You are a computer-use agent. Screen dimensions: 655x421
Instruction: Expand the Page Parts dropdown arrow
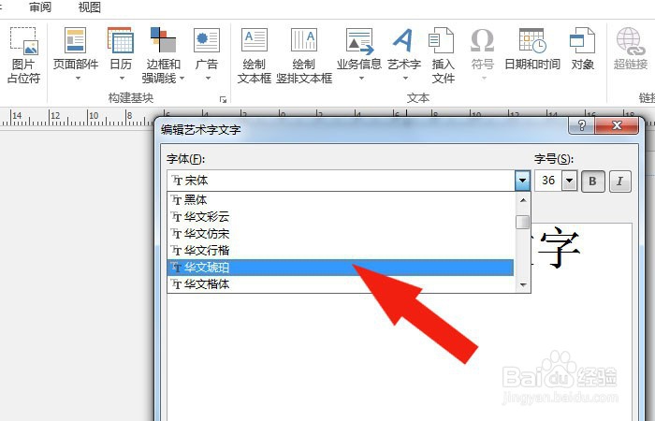[x=78, y=79]
